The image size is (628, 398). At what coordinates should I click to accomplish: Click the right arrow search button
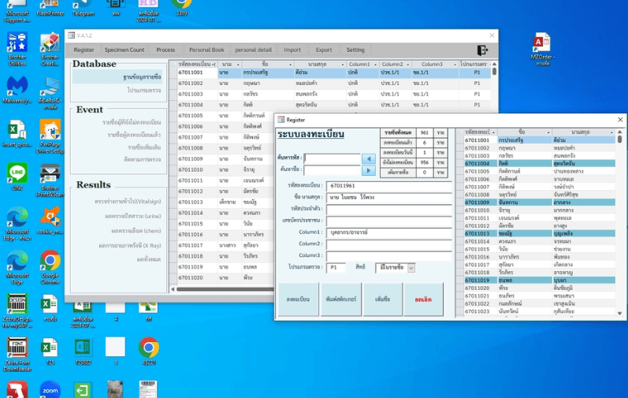(369, 170)
